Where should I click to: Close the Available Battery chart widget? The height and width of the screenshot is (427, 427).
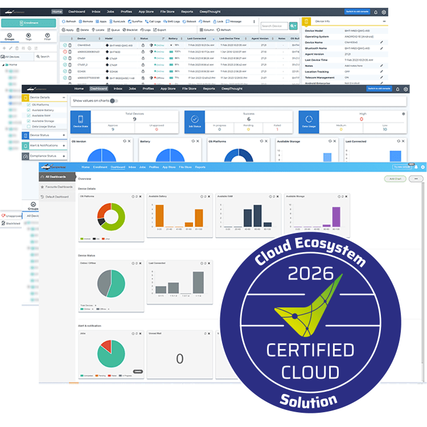(x=208, y=196)
